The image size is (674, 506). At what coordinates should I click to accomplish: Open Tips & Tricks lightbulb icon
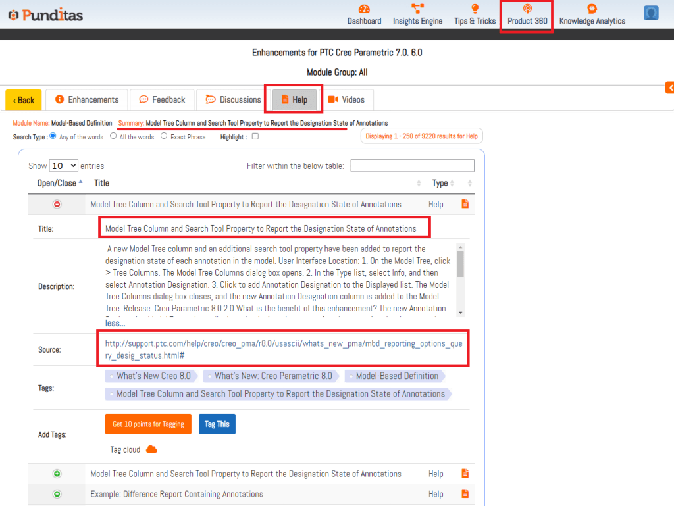(475, 9)
